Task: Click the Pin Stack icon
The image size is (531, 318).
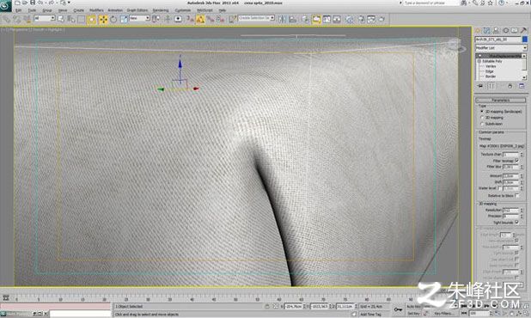Action: [480, 86]
